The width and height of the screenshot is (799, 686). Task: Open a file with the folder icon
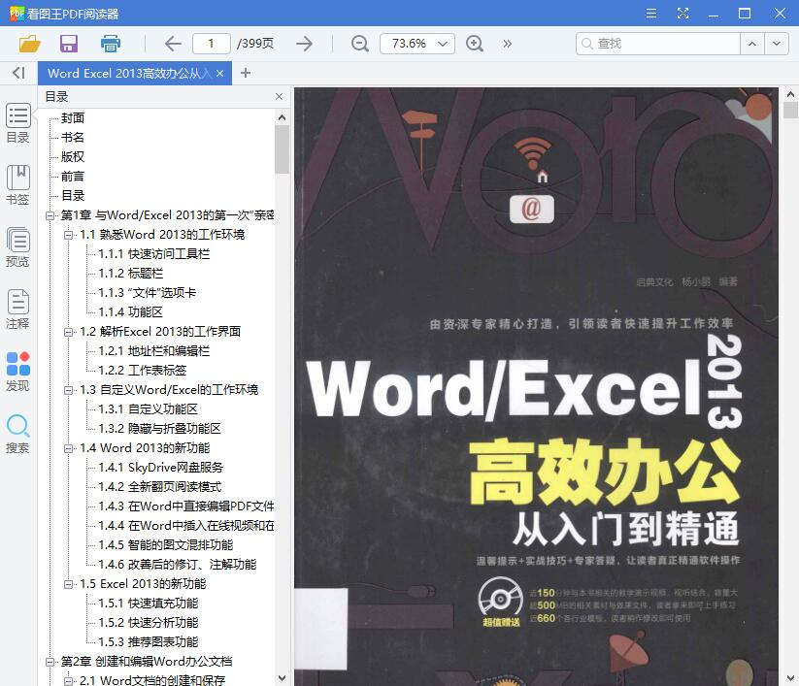pos(29,44)
